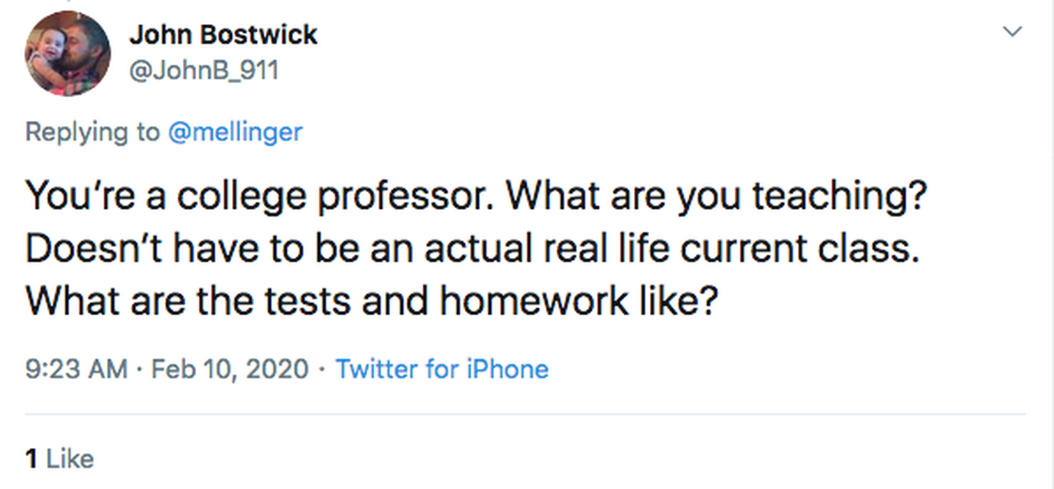Click John Bostwick's profile avatar photo
The height and width of the screenshot is (489, 1054).
67,54
